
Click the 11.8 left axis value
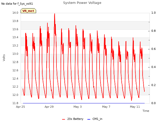coord(15,103)
